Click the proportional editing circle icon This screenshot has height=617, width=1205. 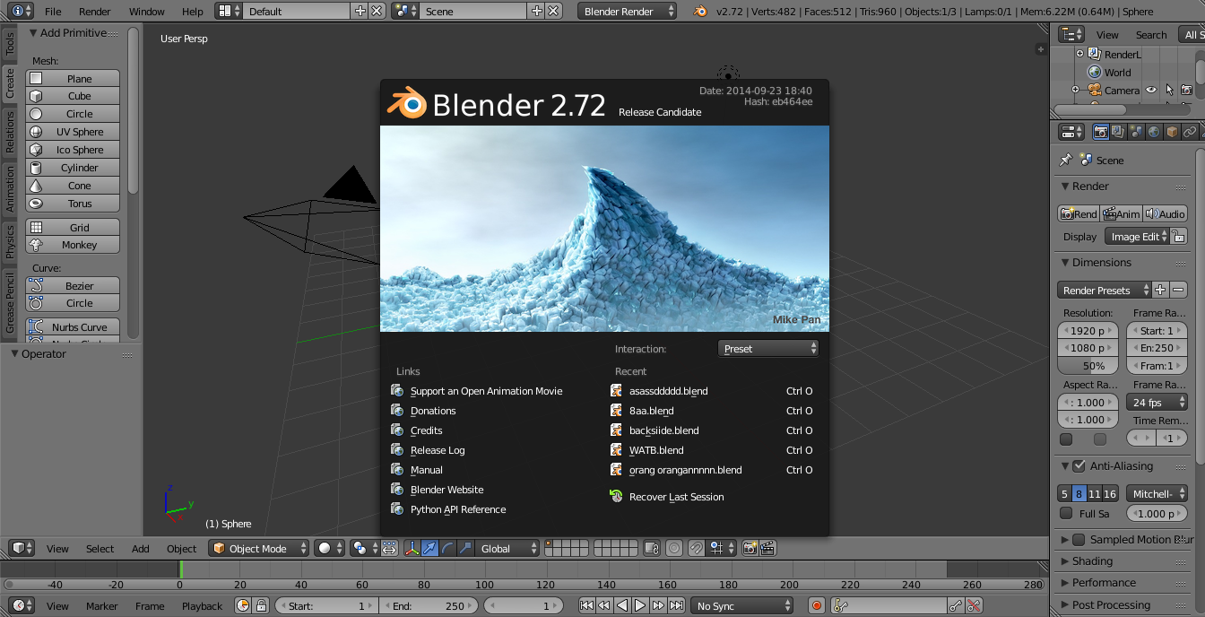click(673, 548)
